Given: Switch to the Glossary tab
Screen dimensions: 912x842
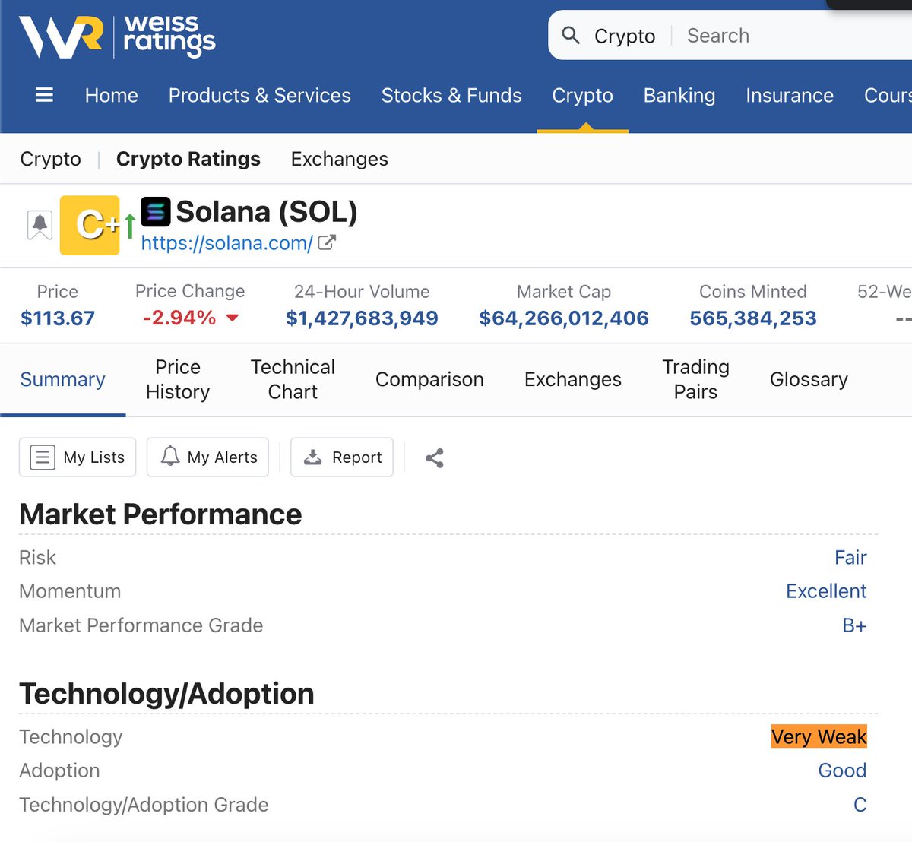Looking at the screenshot, I should [x=809, y=379].
